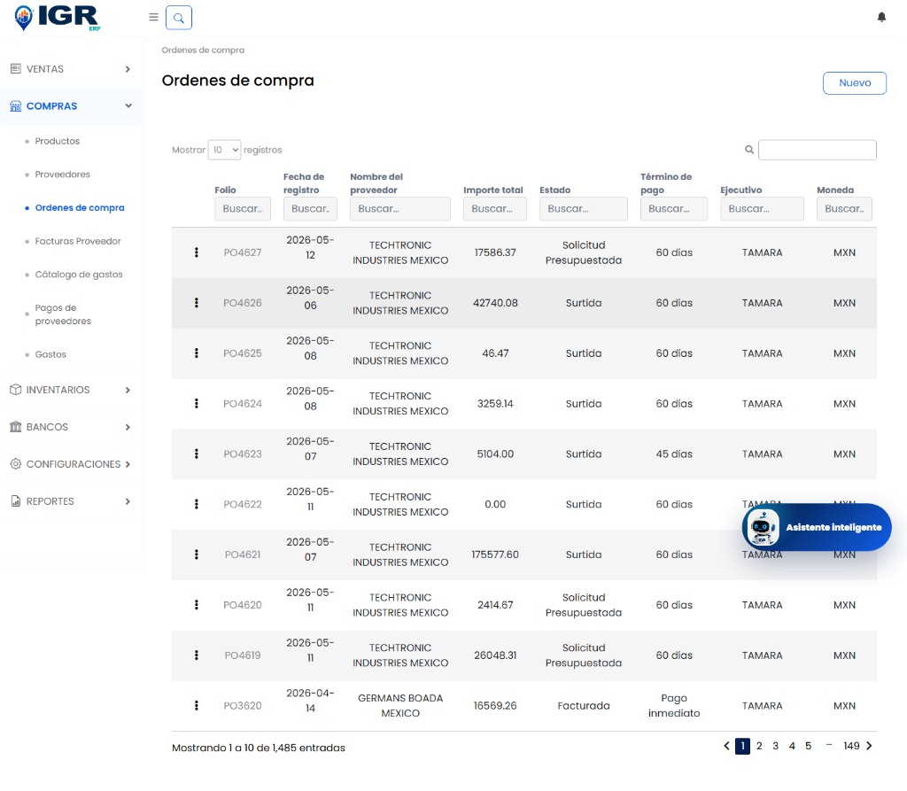Go to page 3
This screenshot has height=791, width=907.
[x=775, y=746]
